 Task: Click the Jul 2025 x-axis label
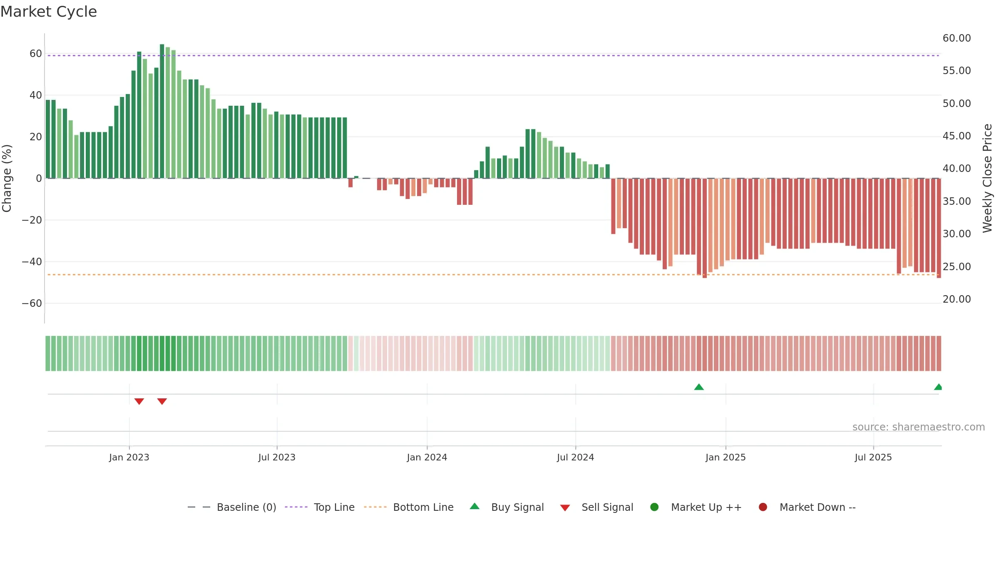point(873,458)
